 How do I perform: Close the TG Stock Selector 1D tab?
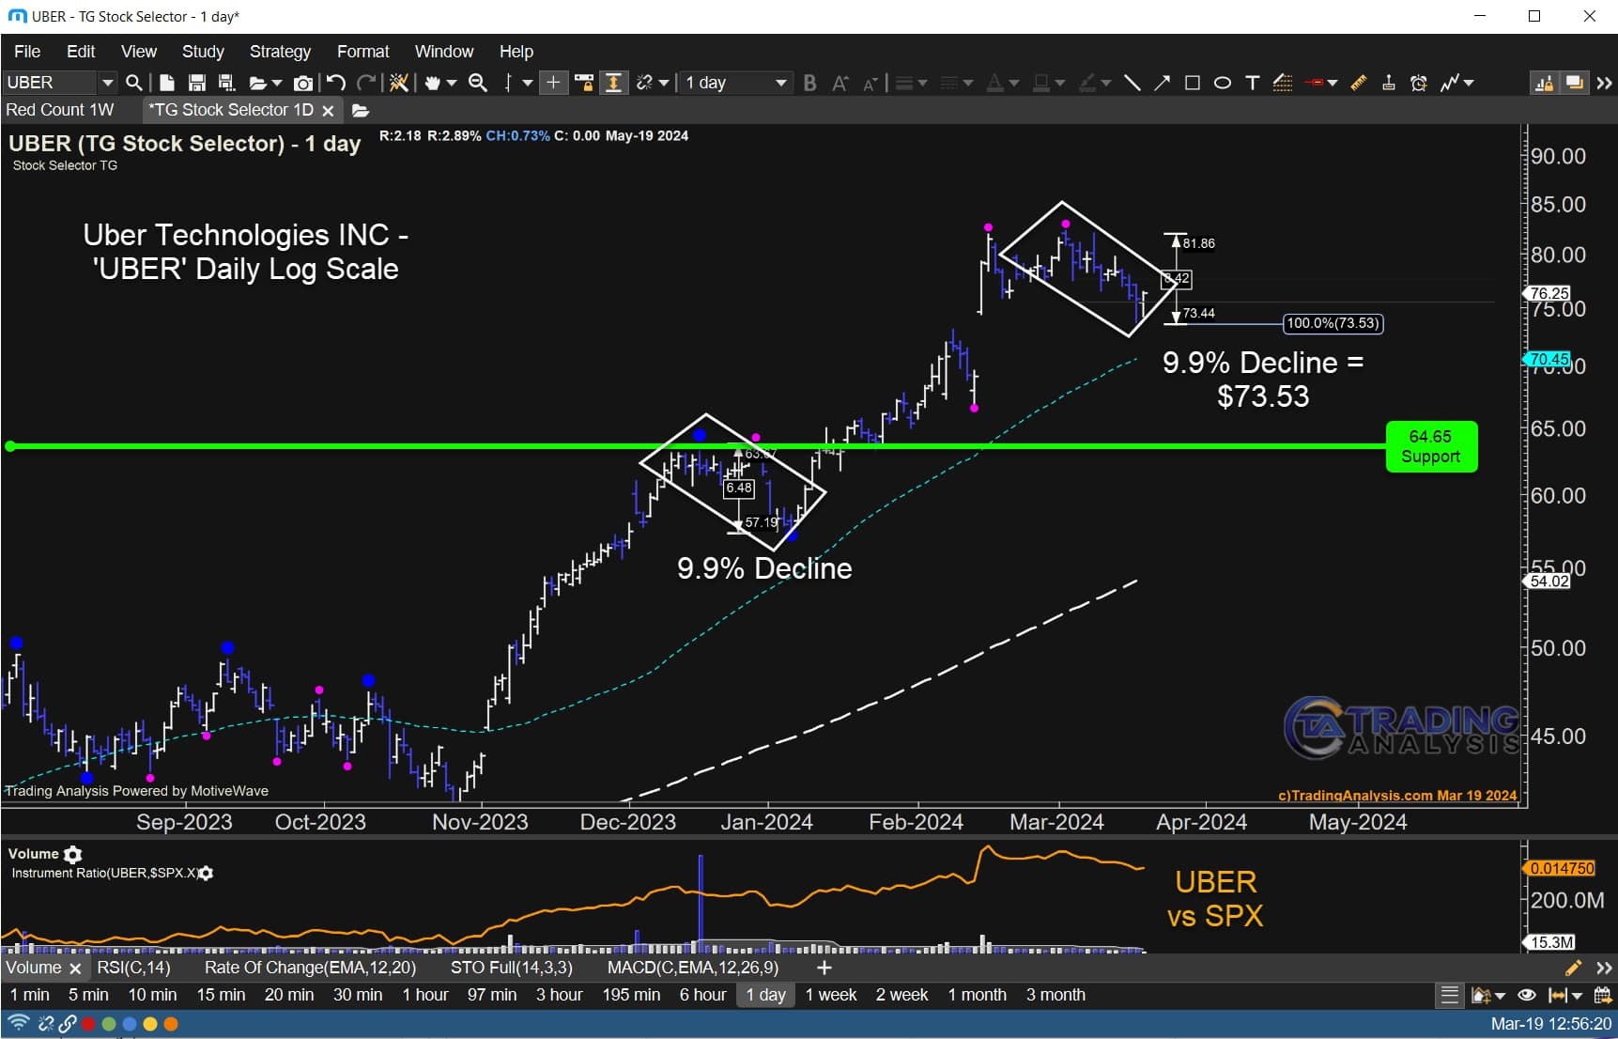tap(328, 111)
